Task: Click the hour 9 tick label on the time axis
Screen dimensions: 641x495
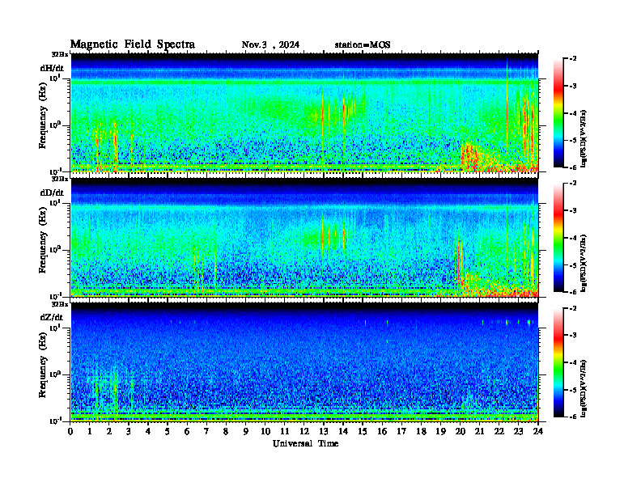Action: point(246,431)
